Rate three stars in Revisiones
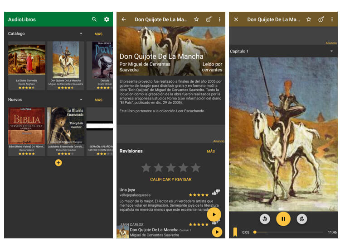 (171, 168)
